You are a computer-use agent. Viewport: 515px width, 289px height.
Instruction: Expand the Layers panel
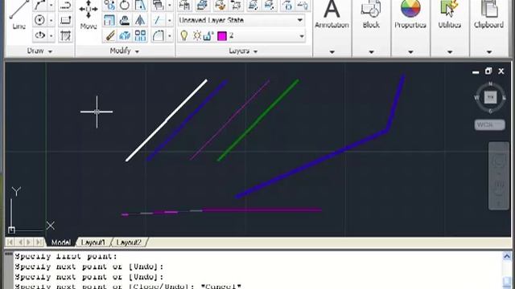243,51
